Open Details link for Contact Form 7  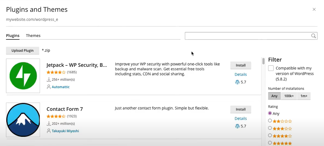(241, 118)
